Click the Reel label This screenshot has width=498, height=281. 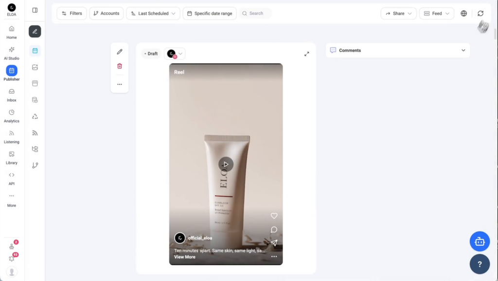(179, 72)
